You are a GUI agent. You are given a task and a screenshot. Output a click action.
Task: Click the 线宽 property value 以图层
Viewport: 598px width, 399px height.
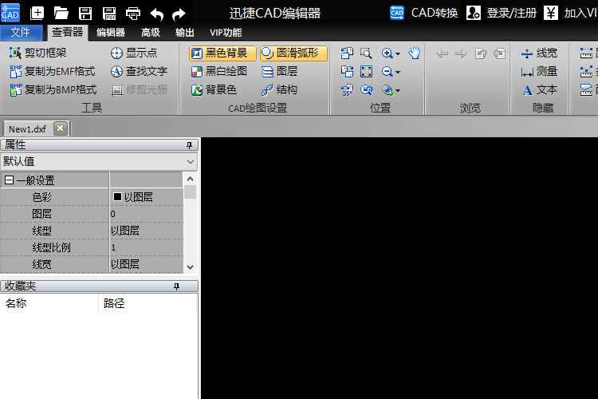(x=147, y=264)
